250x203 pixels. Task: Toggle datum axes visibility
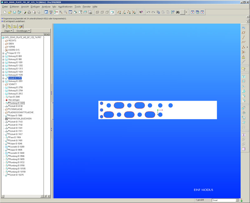(x=124, y=12)
